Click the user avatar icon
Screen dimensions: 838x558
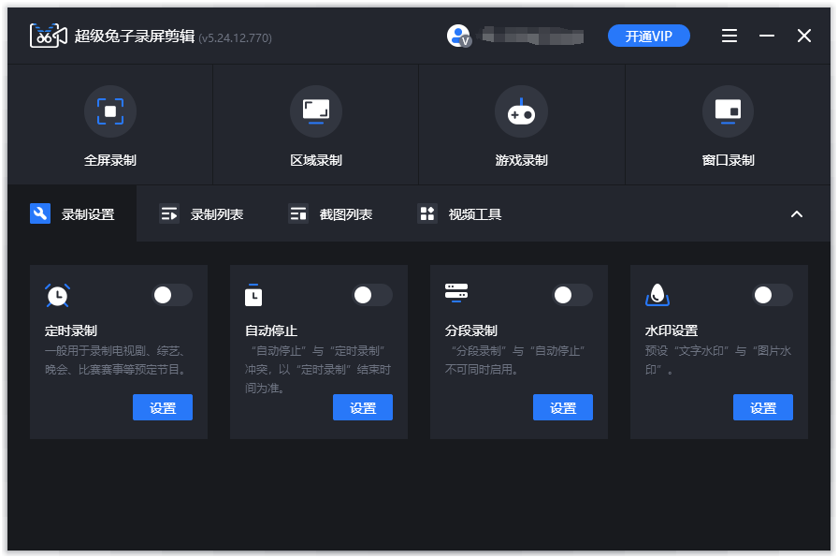(458, 37)
